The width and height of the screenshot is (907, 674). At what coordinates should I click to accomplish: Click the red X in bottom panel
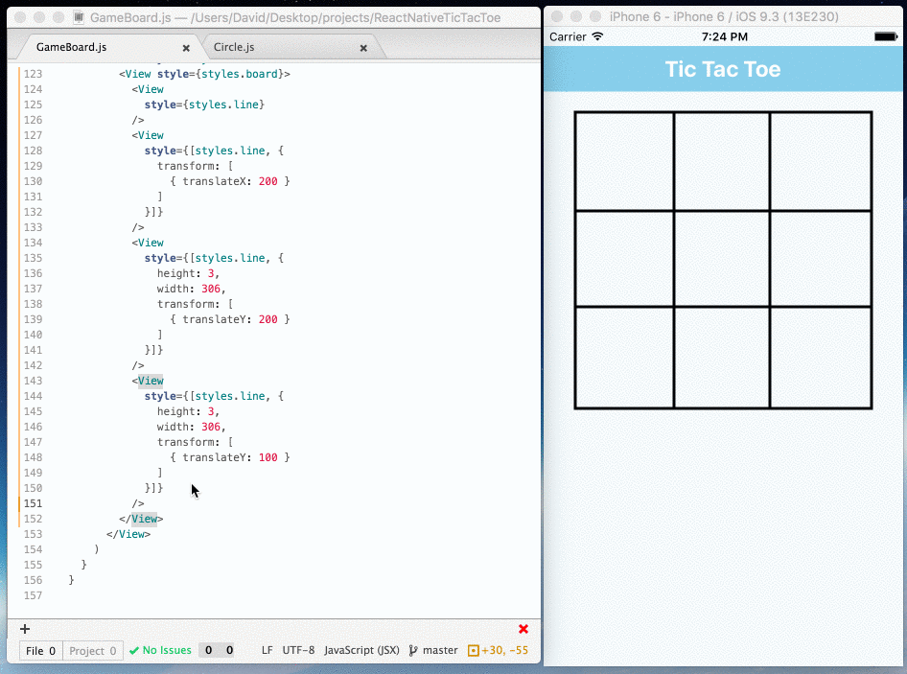[523, 629]
